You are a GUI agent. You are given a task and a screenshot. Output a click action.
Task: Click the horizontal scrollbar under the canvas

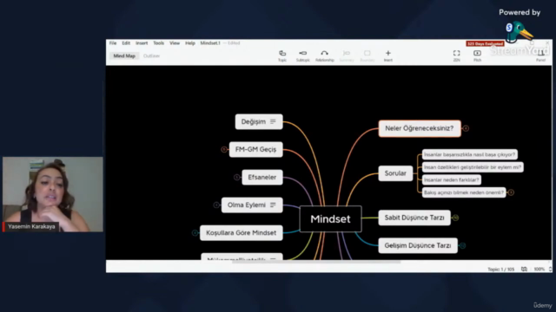point(316,262)
